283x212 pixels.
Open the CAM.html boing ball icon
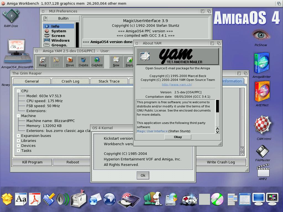point(263,125)
